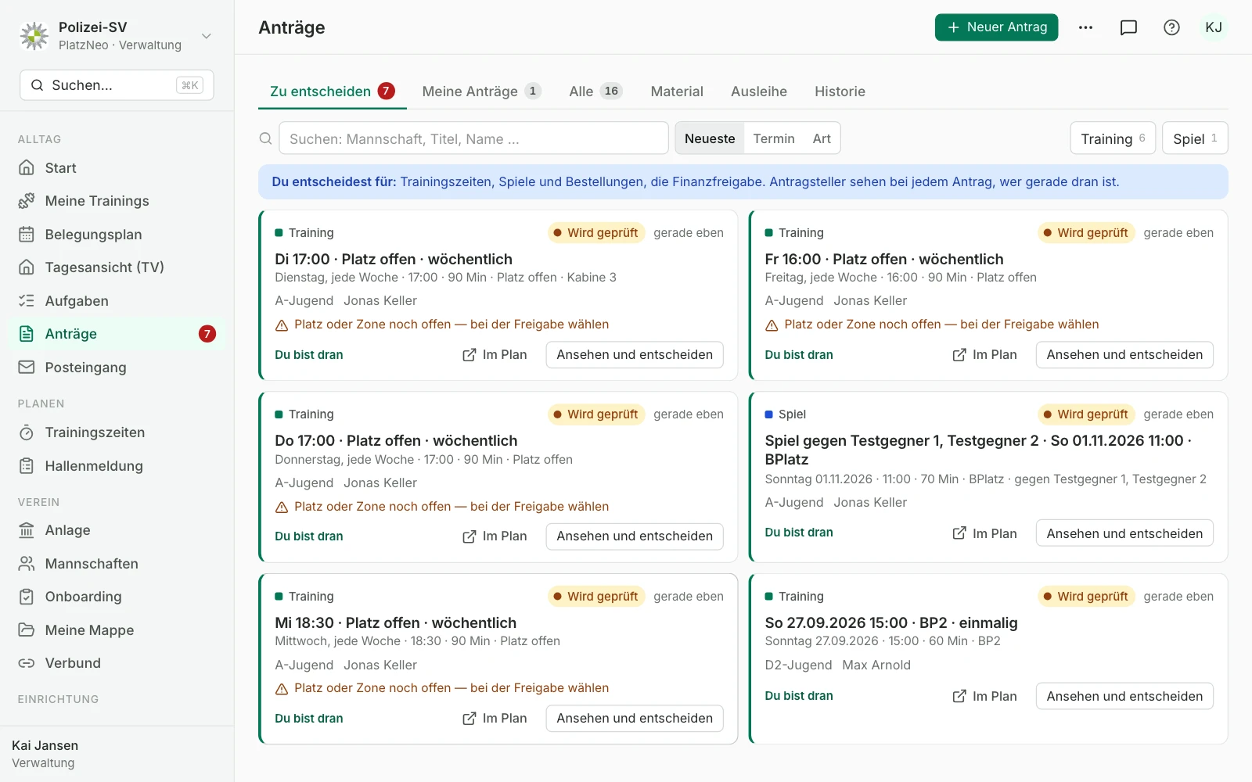Sort requests by Neueste
The image size is (1252, 782).
click(x=710, y=138)
